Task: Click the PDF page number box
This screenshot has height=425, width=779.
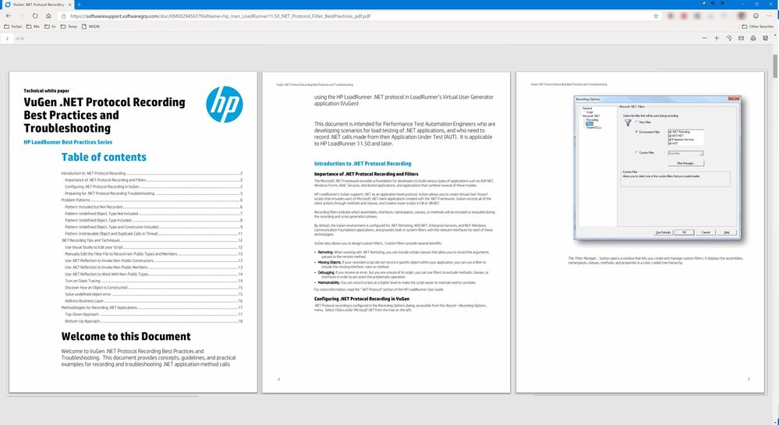Action: click(x=7, y=38)
